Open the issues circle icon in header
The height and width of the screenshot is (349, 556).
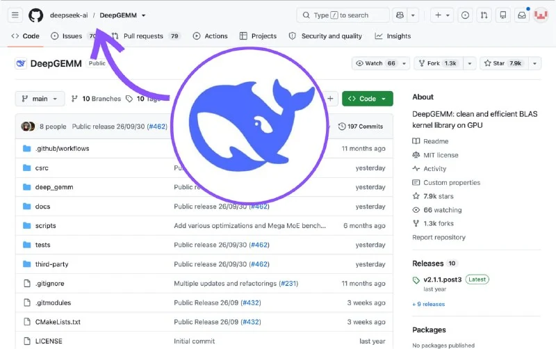[465, 15]
